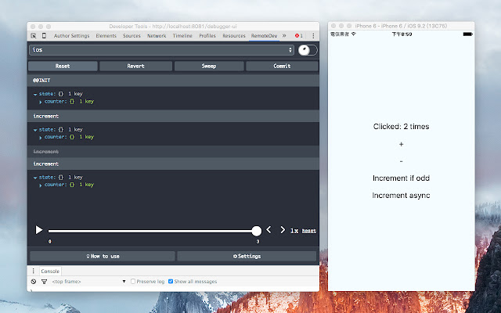Click the red error count indicator
This screenshot has height=313, width=501.
pos(299,36)
